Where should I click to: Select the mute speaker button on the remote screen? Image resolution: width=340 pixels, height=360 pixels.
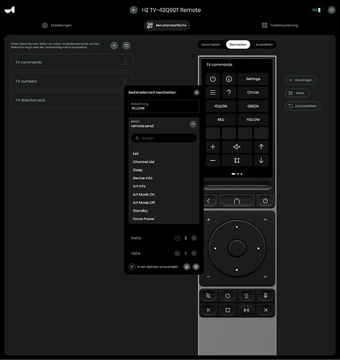pyautogui.click(x=237, y=146)
